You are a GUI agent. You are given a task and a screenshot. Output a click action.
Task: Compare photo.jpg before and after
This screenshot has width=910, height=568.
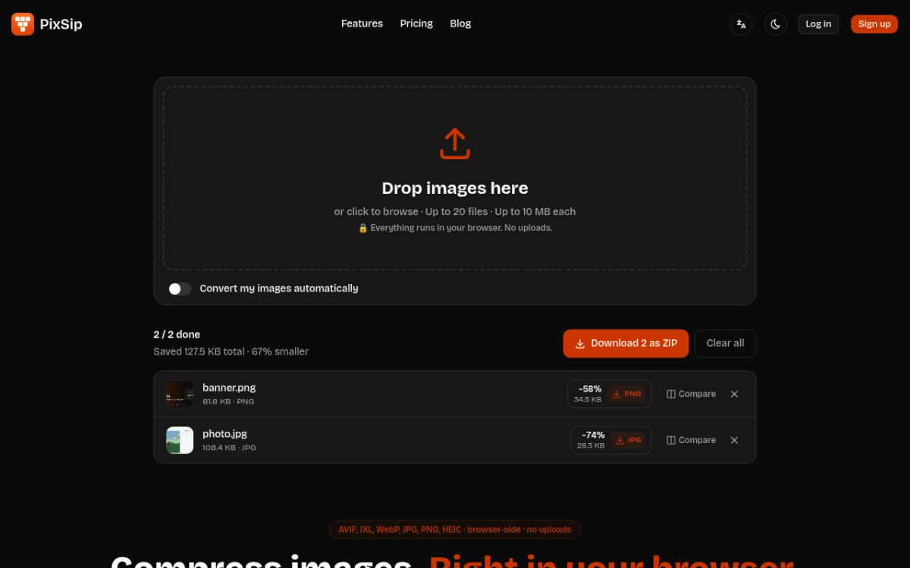click(x=691, y=440)
